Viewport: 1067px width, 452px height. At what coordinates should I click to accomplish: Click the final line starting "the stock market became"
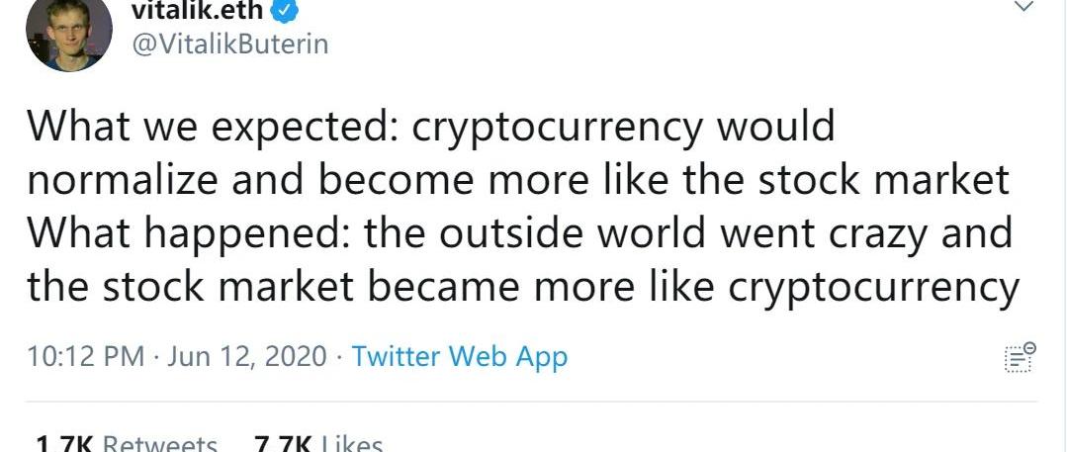coord(523,287)
